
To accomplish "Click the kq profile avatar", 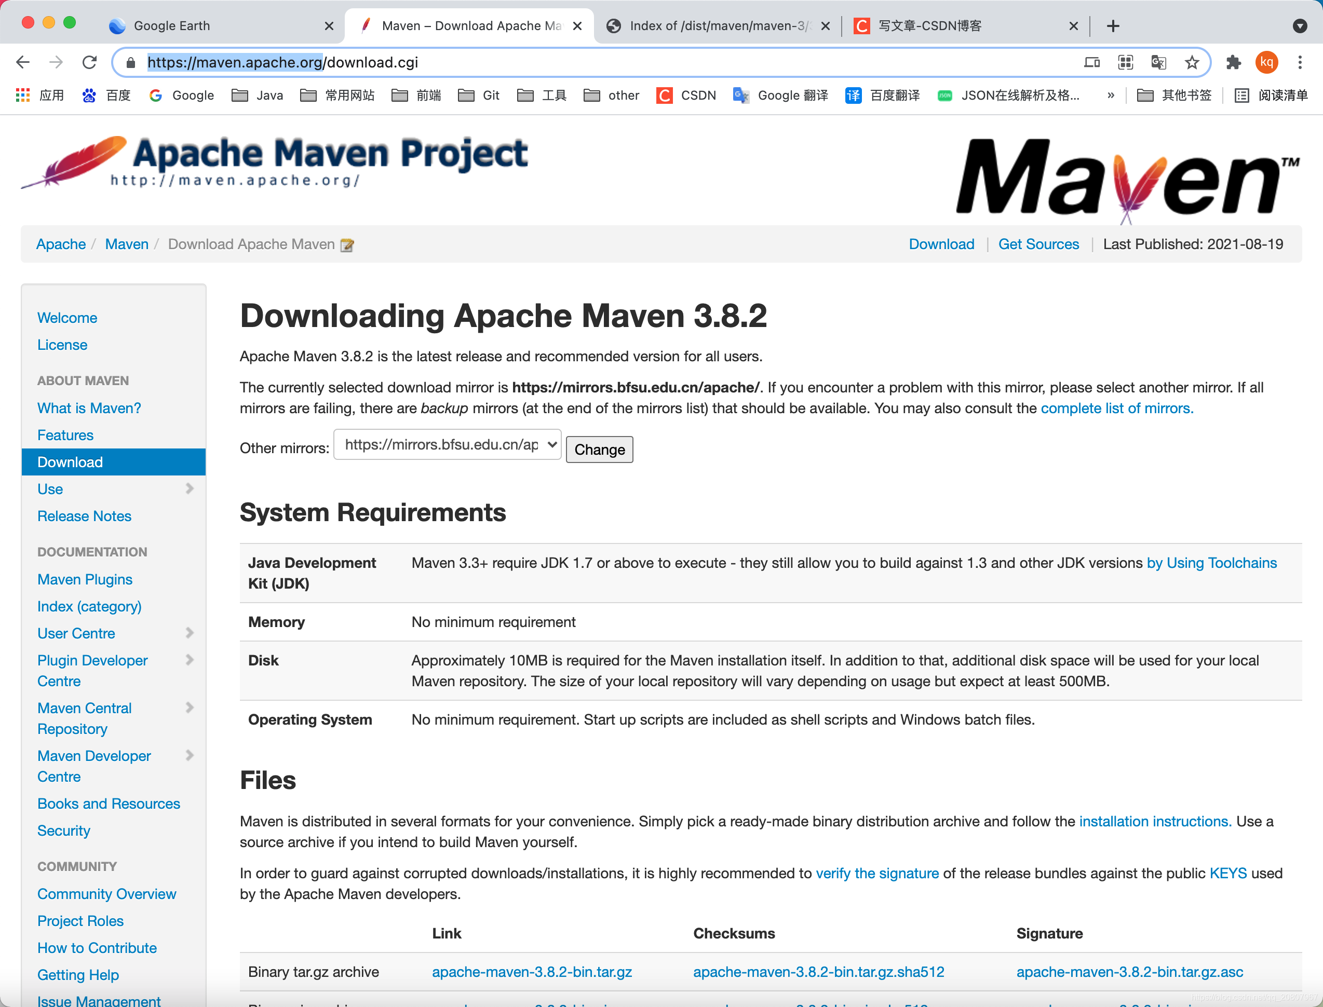I will (1266, 62).
